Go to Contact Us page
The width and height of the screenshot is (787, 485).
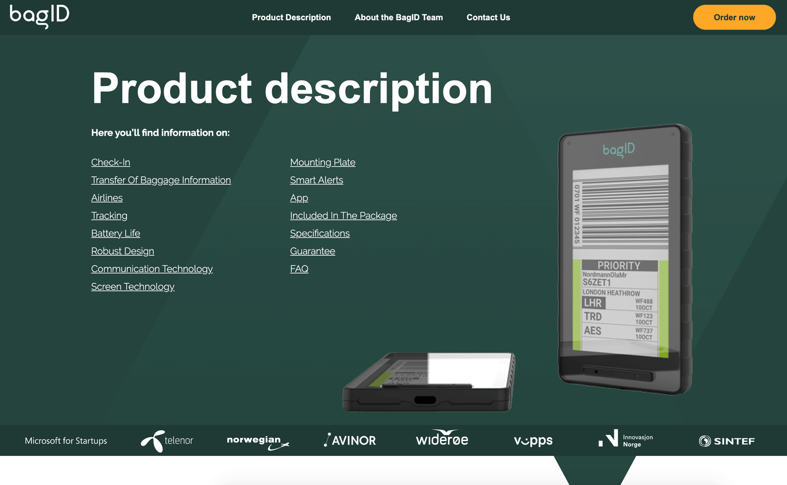[x=488, y=17]
